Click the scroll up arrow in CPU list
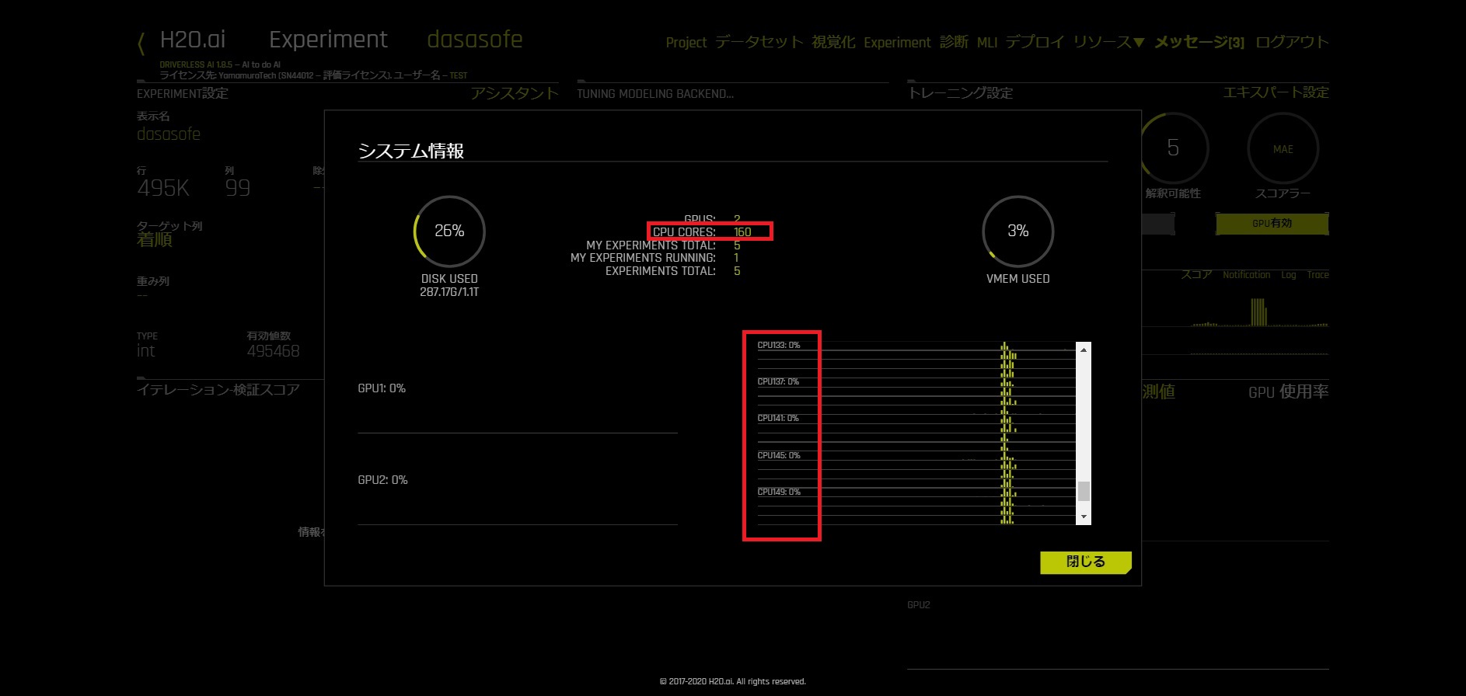 [1084, 350]
